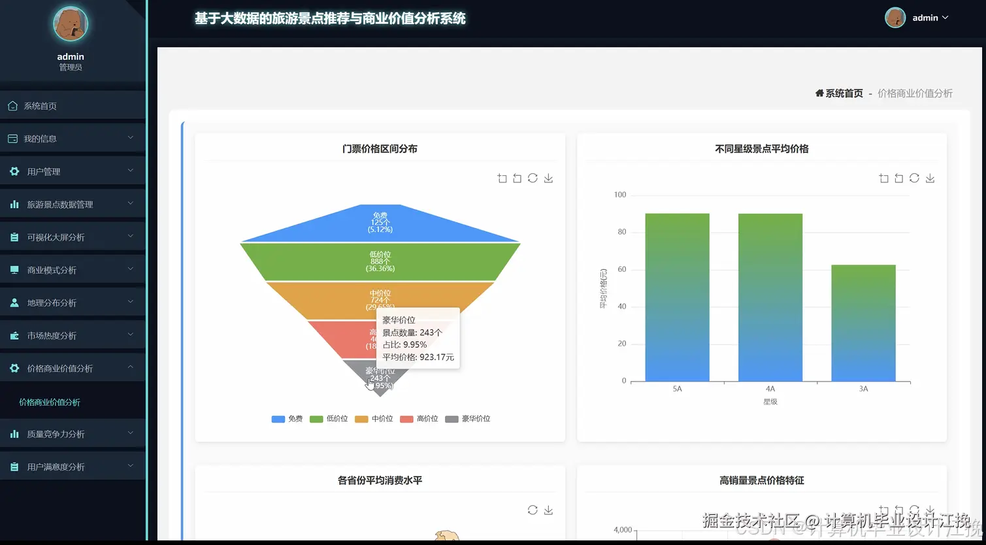Click the 4A bar in the price chart
The width and height of the screenshot is (986, 545).
[770, 297]
